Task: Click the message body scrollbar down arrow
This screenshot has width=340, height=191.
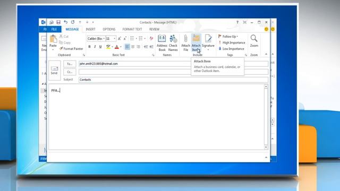Action: click(266, 147)
